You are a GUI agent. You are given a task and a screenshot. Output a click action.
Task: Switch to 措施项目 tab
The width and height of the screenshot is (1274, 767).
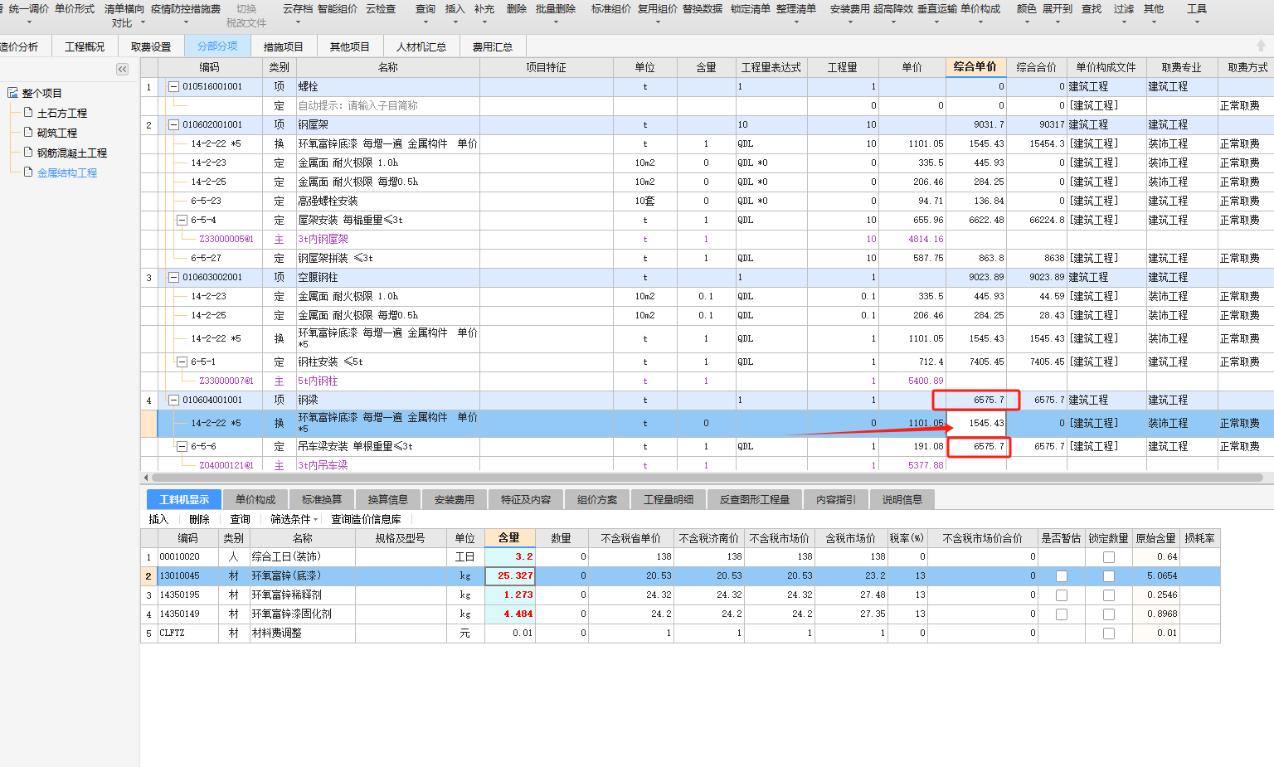coord(284,46)
